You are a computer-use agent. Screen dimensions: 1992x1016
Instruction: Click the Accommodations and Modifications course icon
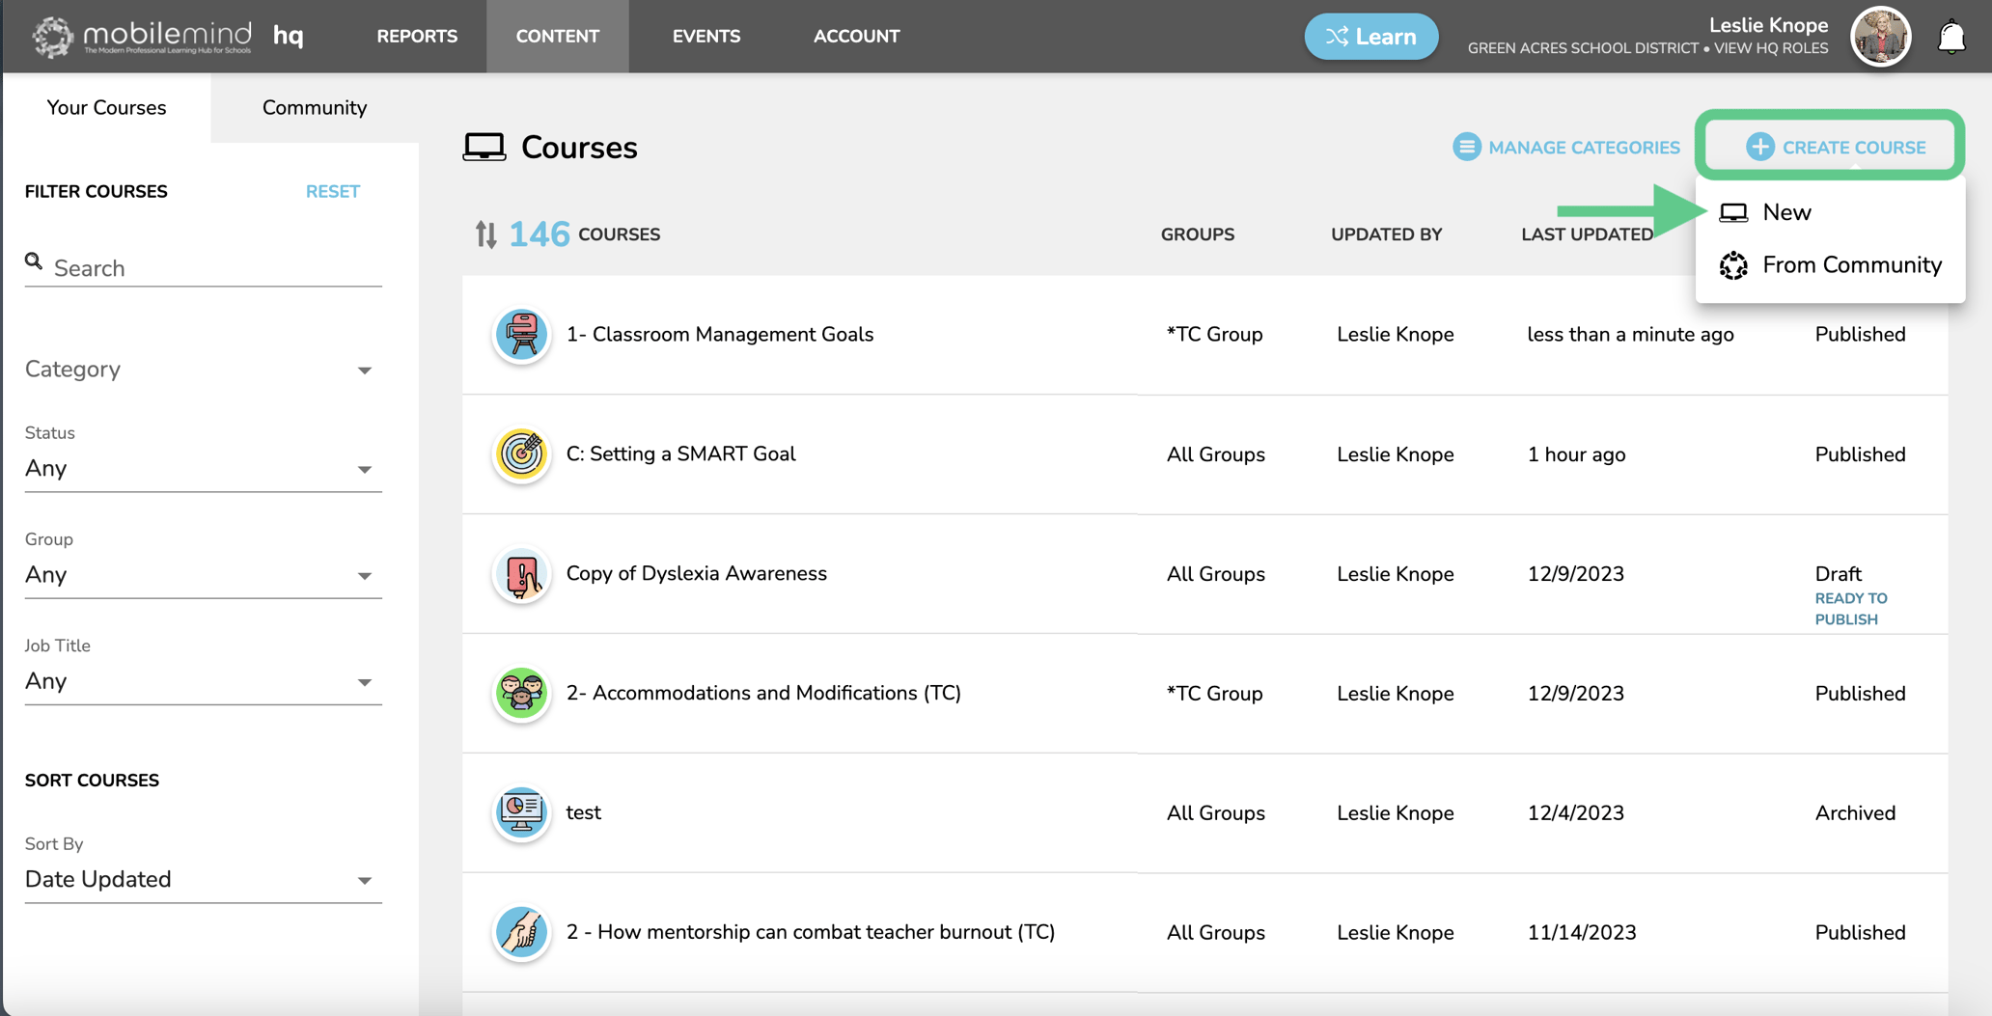click(521, 693)
